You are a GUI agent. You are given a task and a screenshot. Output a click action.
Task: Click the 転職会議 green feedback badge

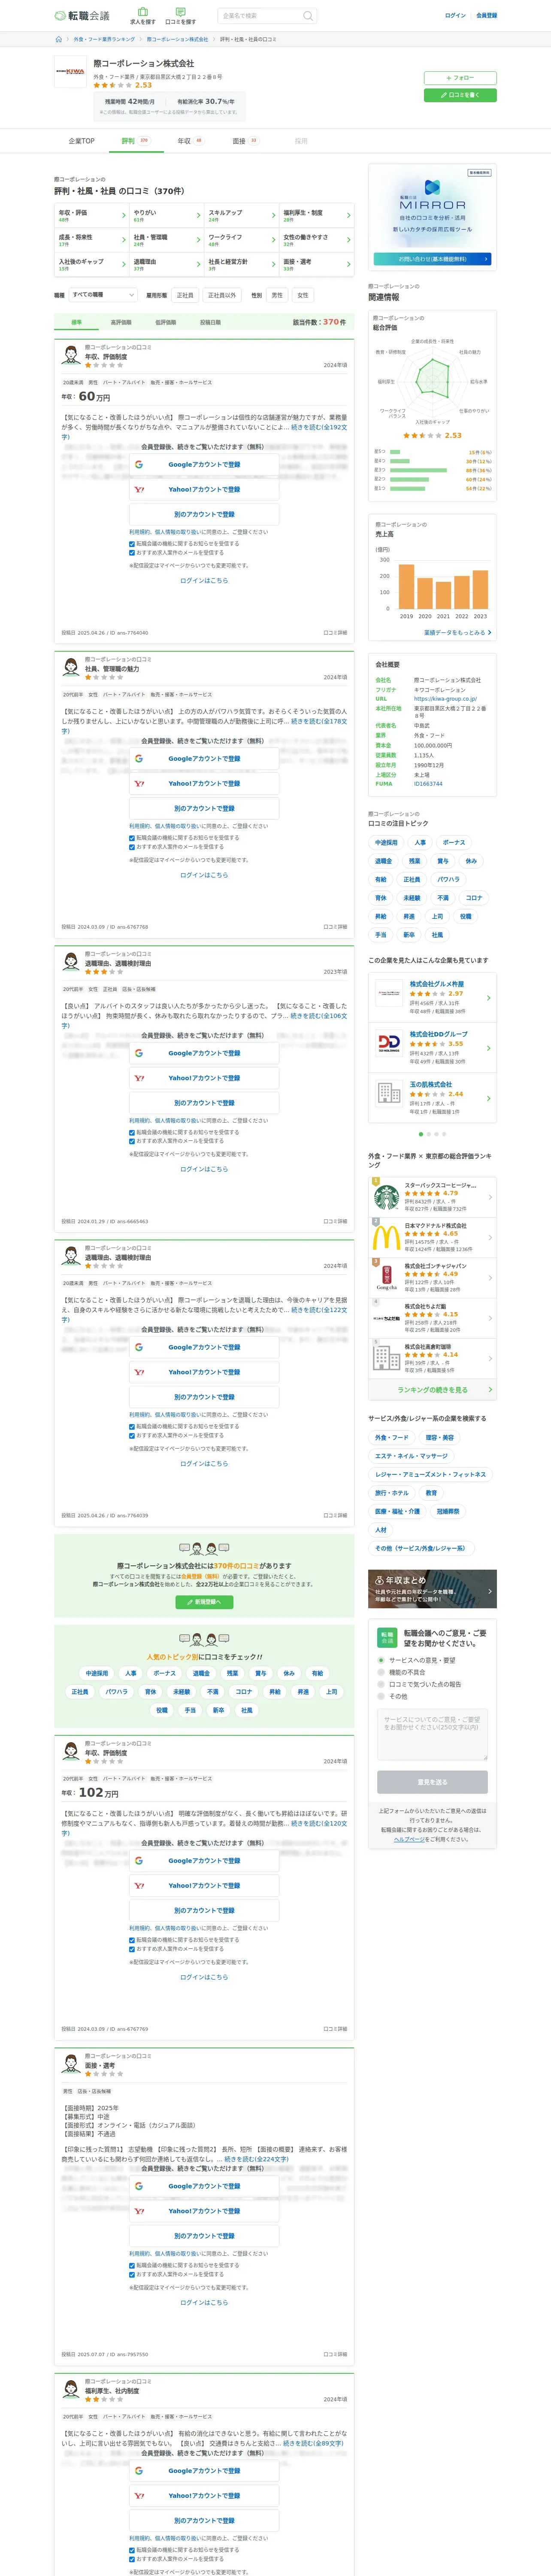387,1638
